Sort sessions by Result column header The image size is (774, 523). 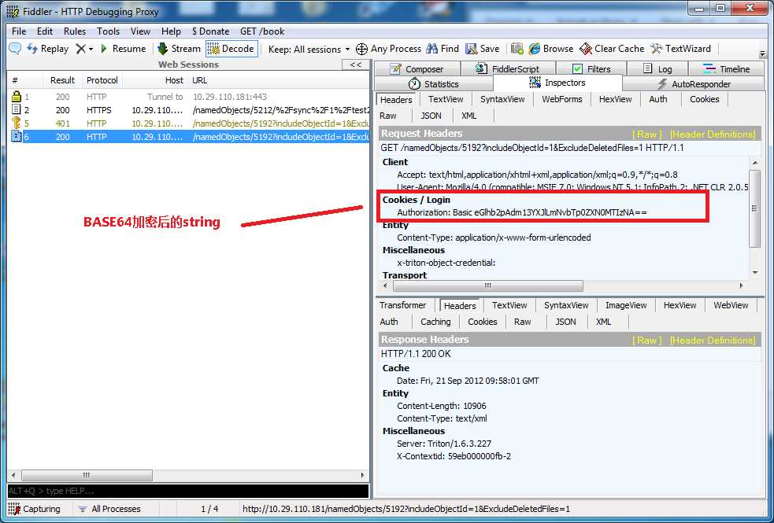pyautogui.click(x=62, y=80)
